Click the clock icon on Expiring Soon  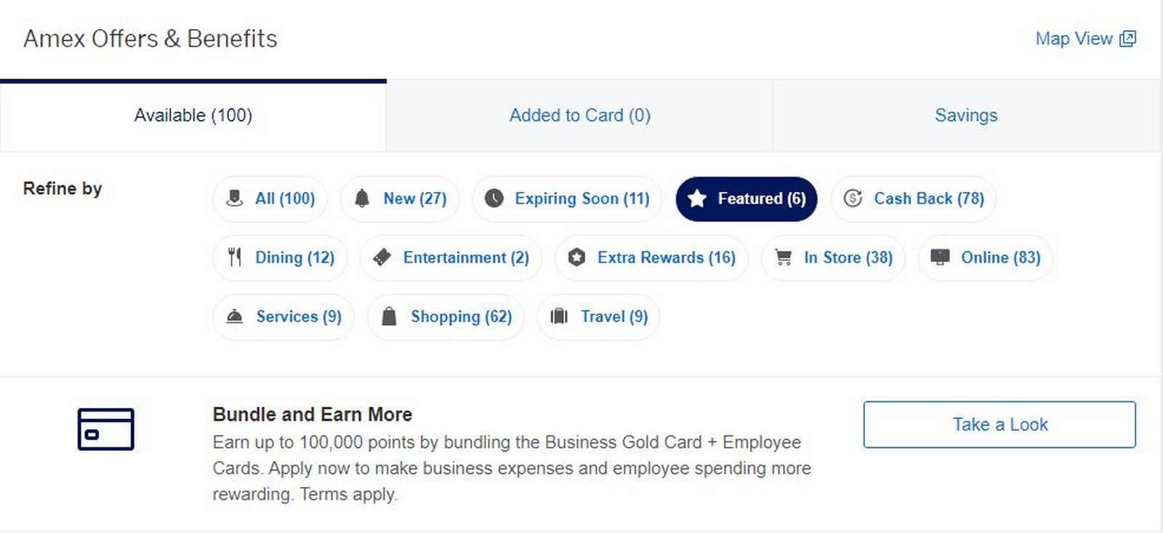pos(494,199)
